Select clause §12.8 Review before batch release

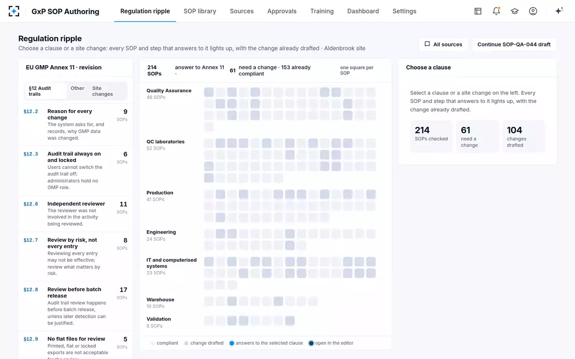click(x=75, y=306)
